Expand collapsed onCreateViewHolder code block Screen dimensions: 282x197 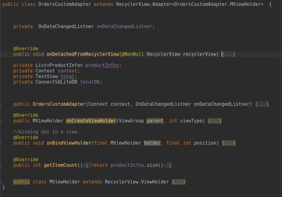click(215, 121)
